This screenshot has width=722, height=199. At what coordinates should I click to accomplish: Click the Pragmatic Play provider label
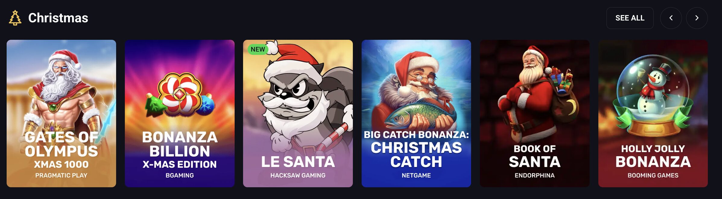coord(61,175)
